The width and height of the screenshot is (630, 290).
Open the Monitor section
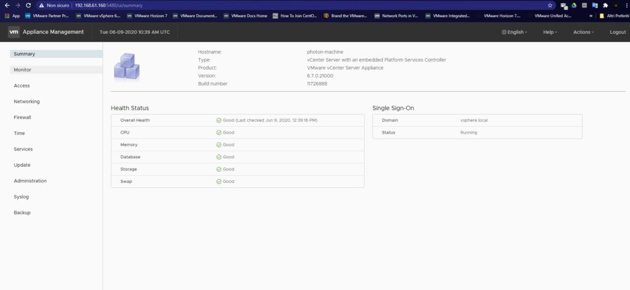pyautogui.click(x=56, y=70)
